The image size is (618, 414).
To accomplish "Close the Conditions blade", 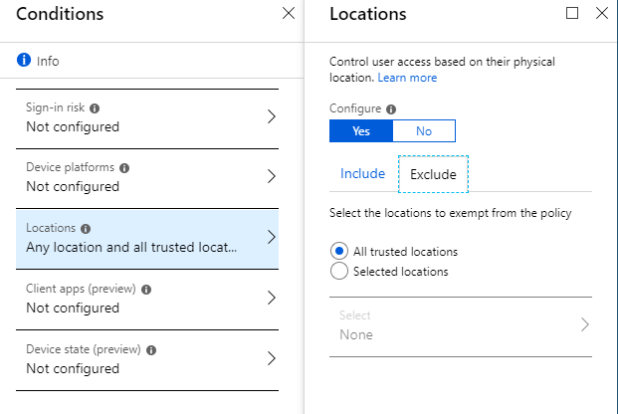I will [289, 13].
